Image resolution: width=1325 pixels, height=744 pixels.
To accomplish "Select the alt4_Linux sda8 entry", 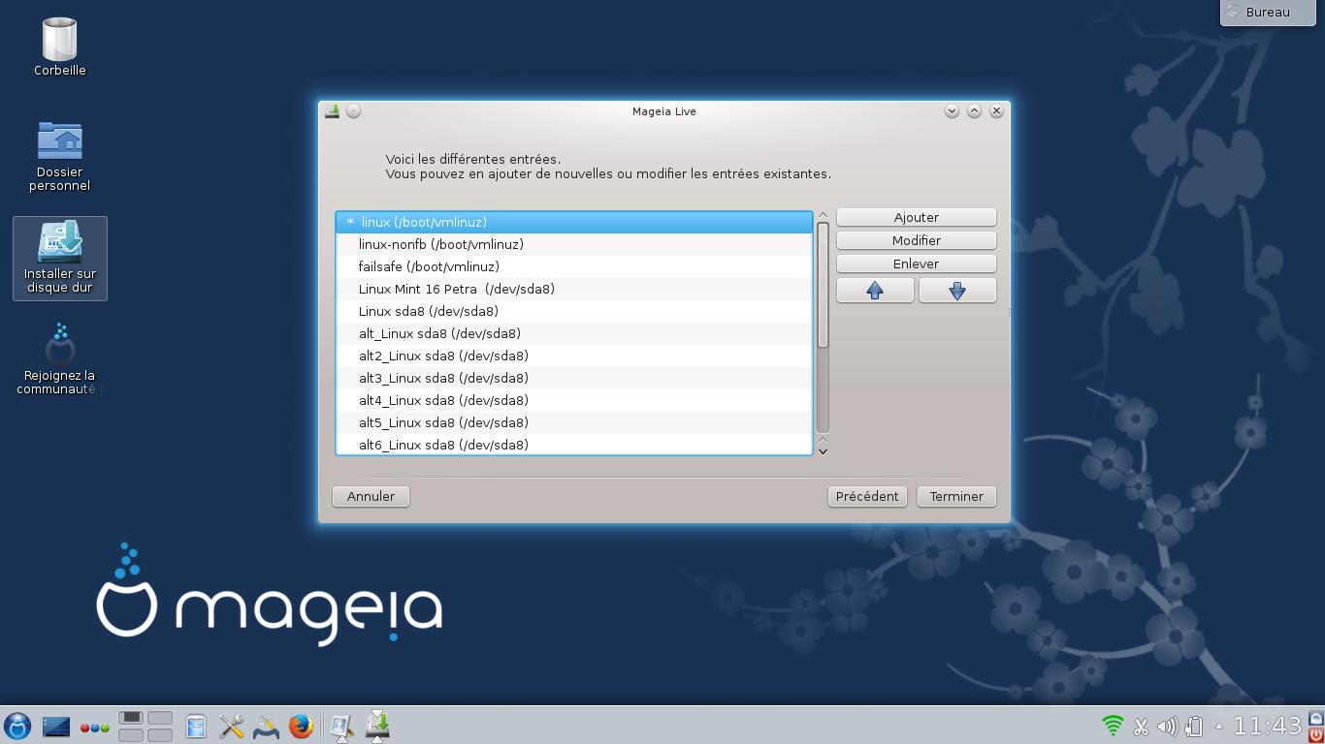I will tap(574, 400).
